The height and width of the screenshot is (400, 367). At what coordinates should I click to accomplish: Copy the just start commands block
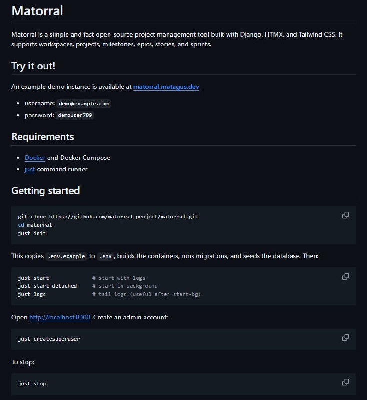pyautogui.click(x=345, y=276)
